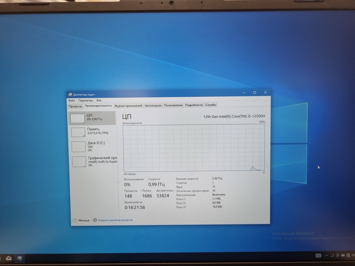The height and width of the screenshot is (266, 355).
Task: Click the Task Manager taskbar icon
Action: [x=20, y=258]
